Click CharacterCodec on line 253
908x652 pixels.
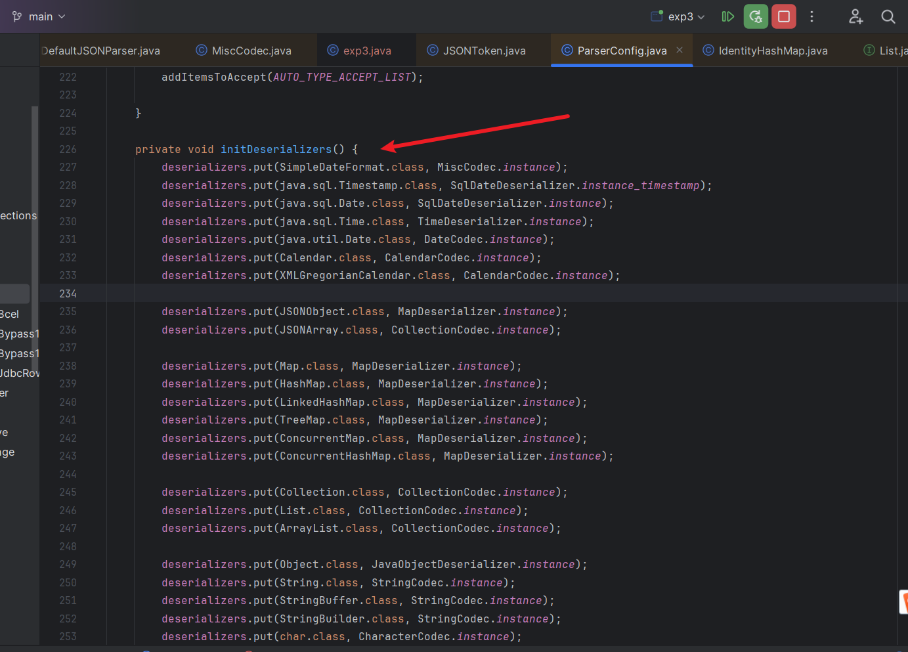coord(404,637)
